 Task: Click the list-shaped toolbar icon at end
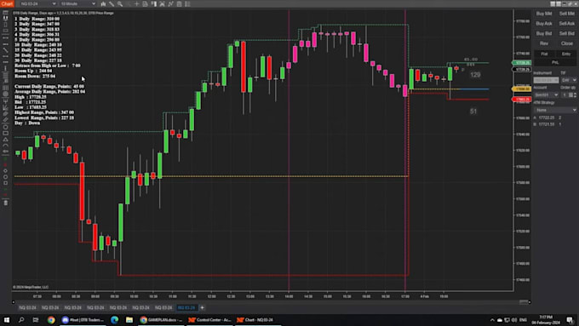(x=187, y=3)
